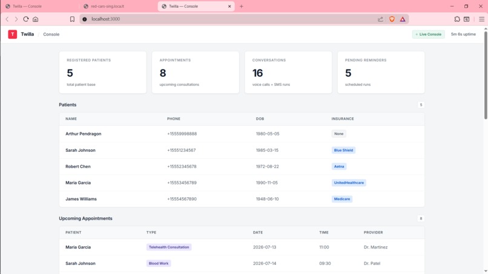Select patient James Williams
This screenshot has width=488, height=274.
point(81,199)
